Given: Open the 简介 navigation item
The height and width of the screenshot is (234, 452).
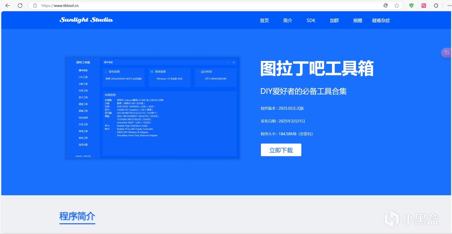Looking at the screenshot, I should click(x=288, y=20).
